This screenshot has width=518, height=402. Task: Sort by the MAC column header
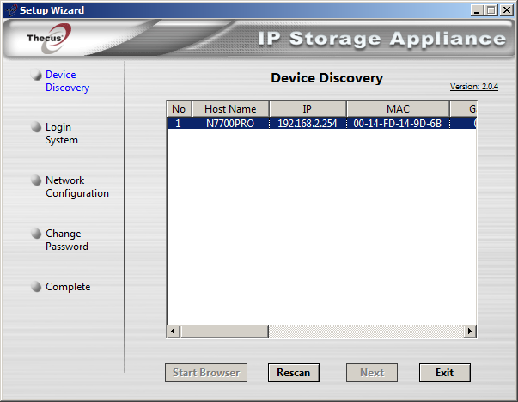pos(398,109)
